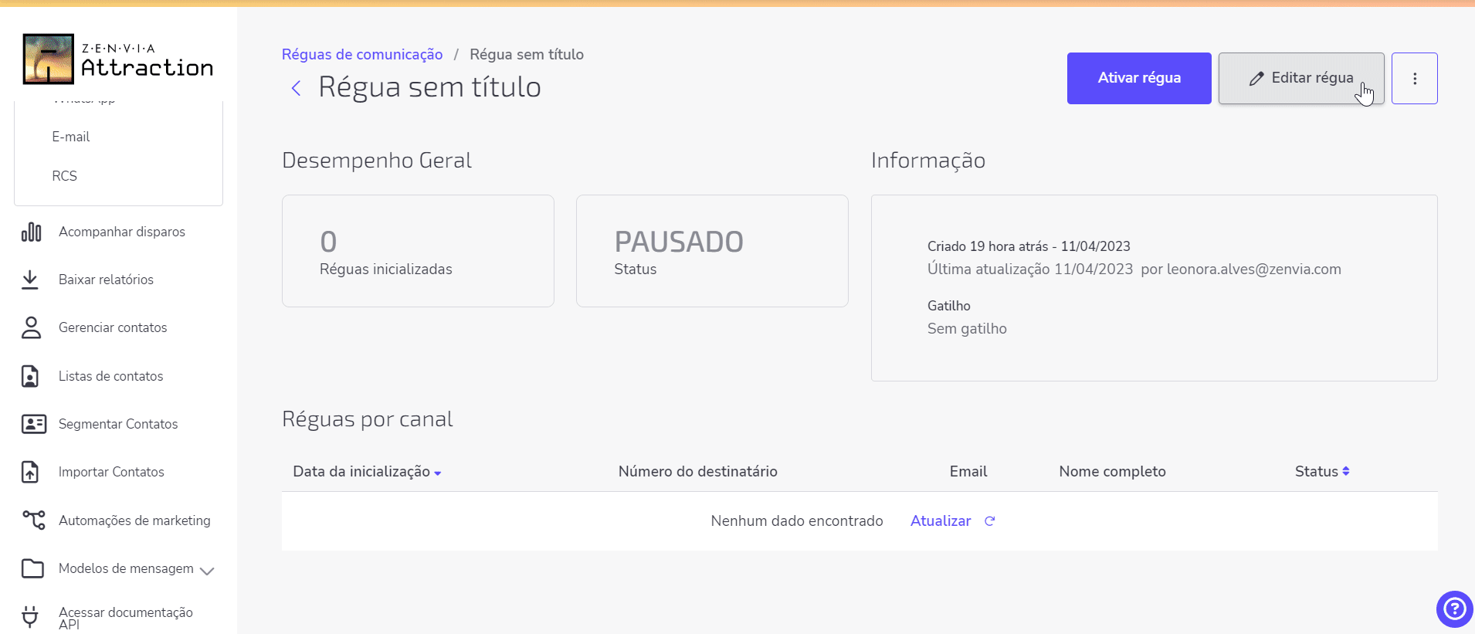Click the Baixar relatórios download icon
This screenshot has width=1475, height=634.
(x=30, y=280)
